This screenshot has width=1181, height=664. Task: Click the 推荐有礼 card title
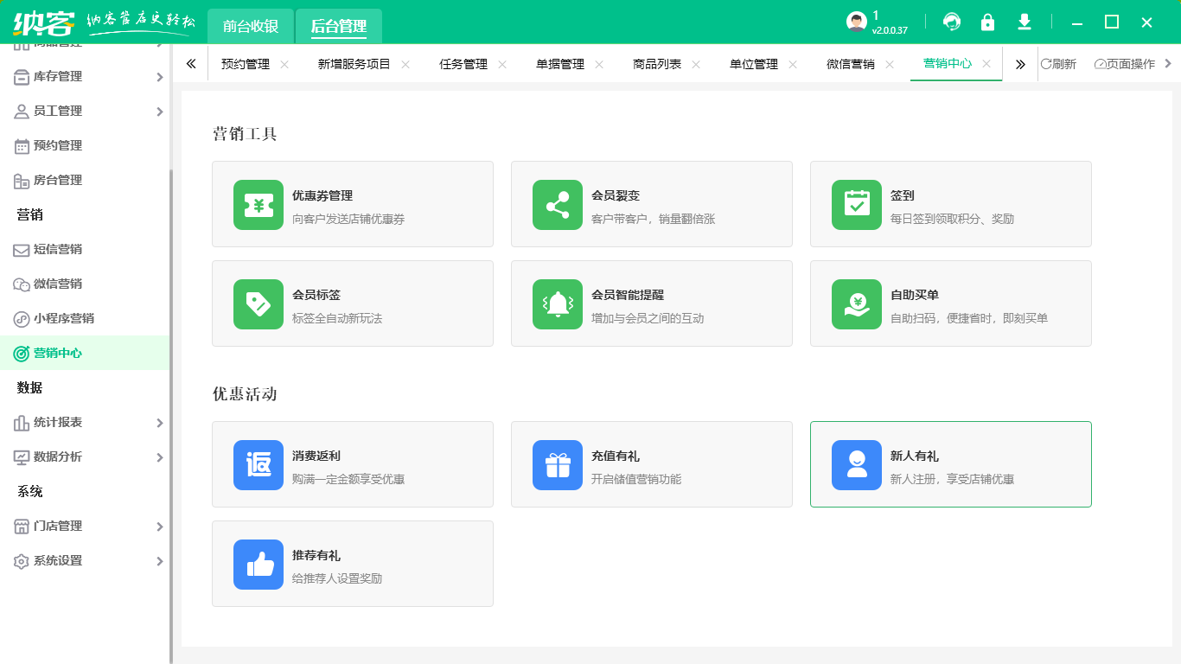(x=316, y=556)
